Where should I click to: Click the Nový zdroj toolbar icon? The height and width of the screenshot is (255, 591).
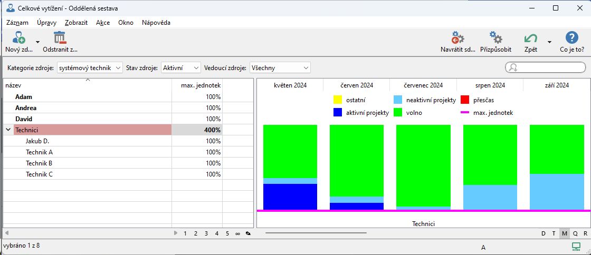[18, 38]
